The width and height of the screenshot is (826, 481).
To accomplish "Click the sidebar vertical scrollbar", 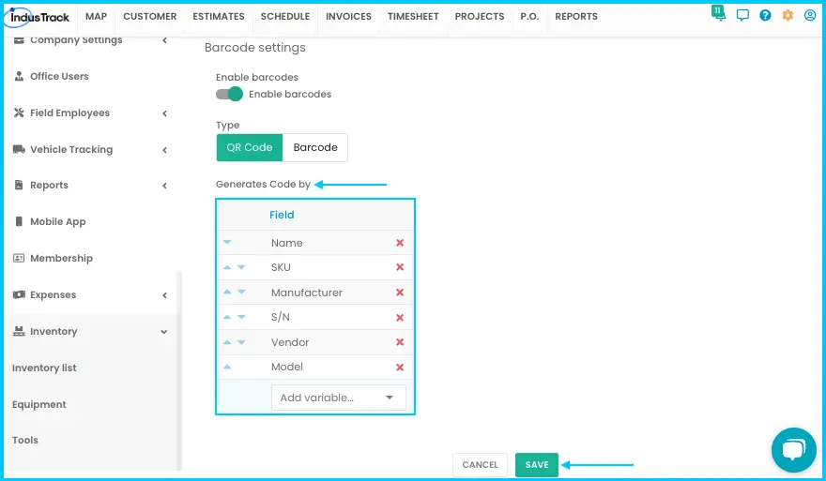I will tap(179, 371).
